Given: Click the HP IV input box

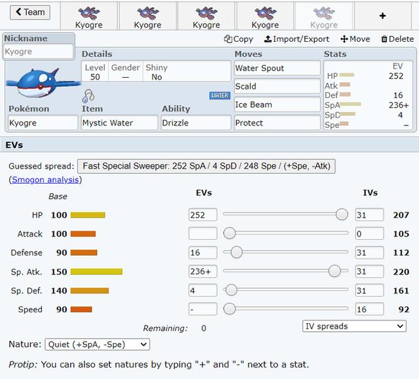Looking at the screenshot, I should [x=369, y=215].
